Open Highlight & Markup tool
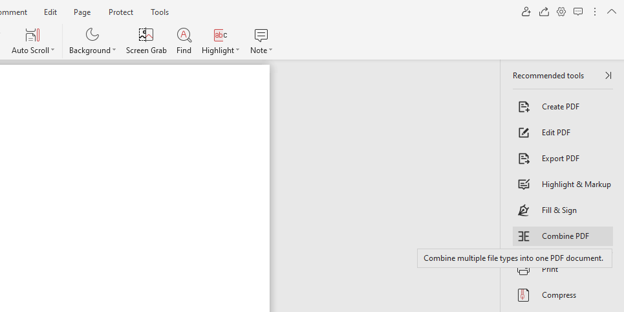The width and height of the screenshot is (624, 312). [x=576, y=184]
